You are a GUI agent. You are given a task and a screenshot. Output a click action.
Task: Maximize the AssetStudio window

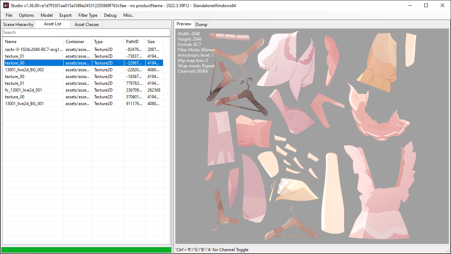pos(426,5)
